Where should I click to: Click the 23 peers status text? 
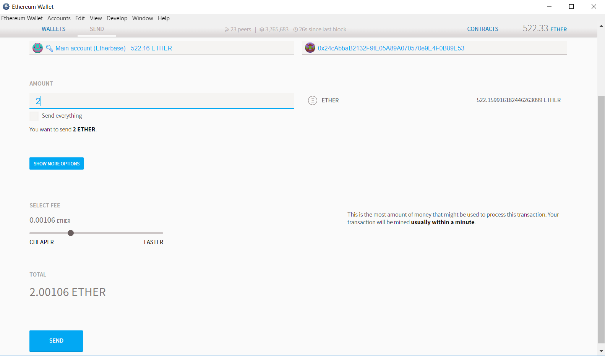coord(241,29)
